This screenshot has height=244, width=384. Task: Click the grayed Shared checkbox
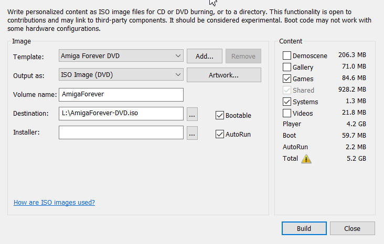click(x=287, y=90)
